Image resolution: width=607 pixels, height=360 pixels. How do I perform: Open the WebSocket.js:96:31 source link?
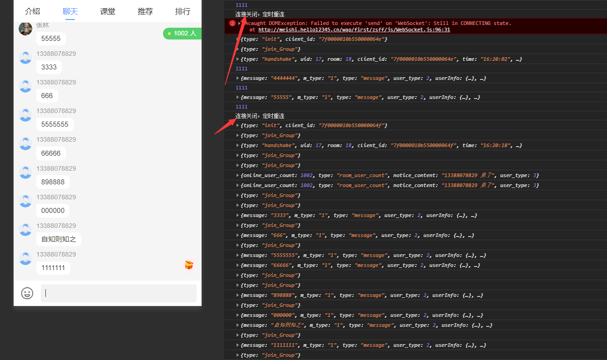pos(354,30)
